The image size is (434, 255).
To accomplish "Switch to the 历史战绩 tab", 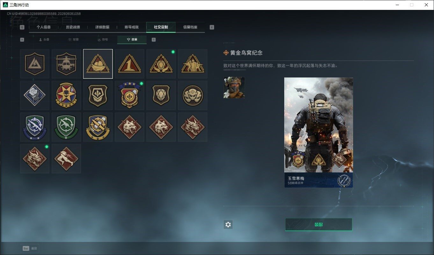I will [73, 27].
